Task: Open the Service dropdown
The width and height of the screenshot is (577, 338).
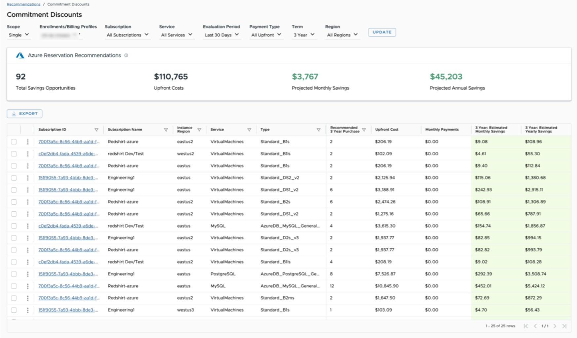Action: tap(176, 35)
